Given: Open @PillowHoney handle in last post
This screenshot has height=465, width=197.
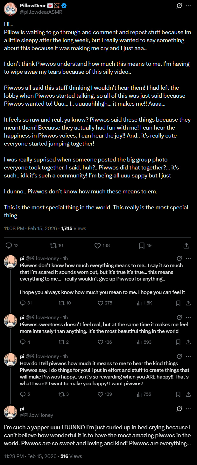Looking at the screenshot, I should [x=36, y=415].
